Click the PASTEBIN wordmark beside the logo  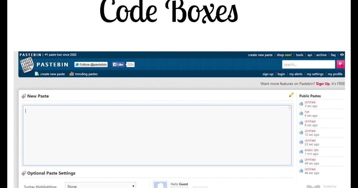click(52, 64)
